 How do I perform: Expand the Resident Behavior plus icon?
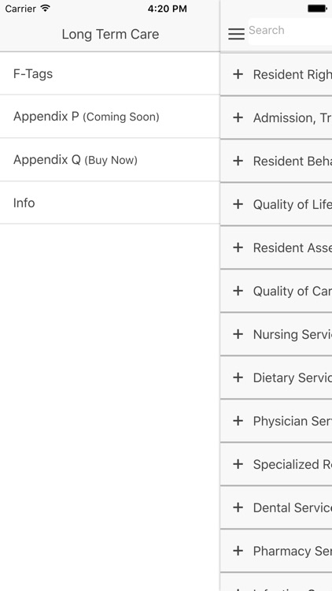pyautogui.click(x=238, y=161)
